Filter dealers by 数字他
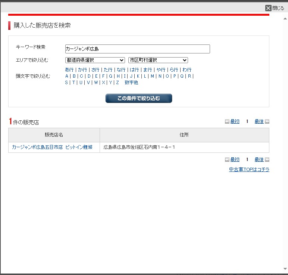Image resolution: width=288 pixels, height=275 pixels. click(131, 83)
